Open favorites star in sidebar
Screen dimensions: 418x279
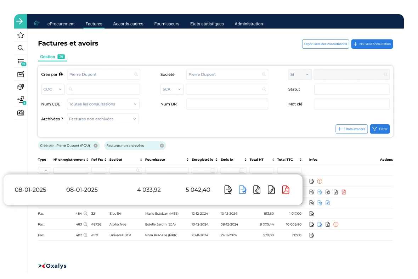pyautogui.click(x=21, y=35)
